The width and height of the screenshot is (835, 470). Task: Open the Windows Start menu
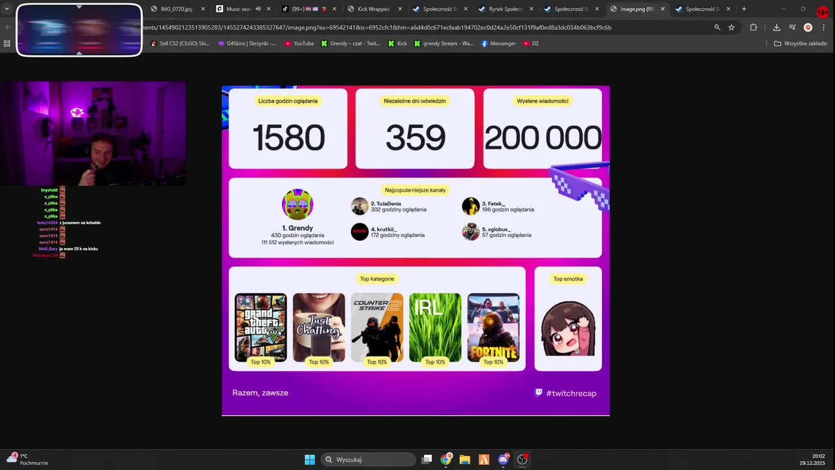(310, 460)
